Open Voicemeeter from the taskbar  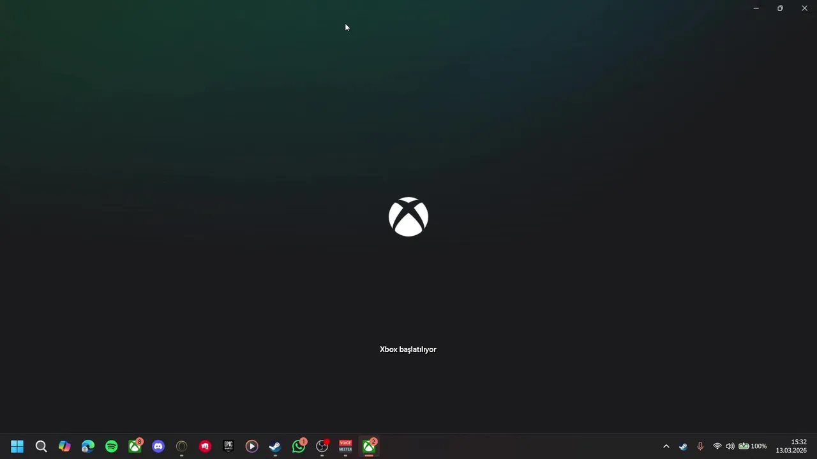coord(345,446)
